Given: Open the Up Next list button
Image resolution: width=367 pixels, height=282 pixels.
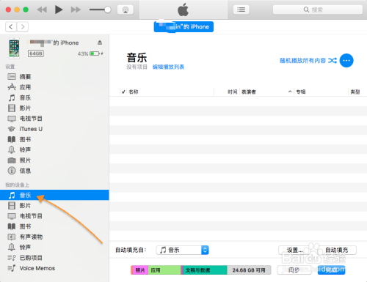Looking at the screenshot, I should [x=241, y=10].
